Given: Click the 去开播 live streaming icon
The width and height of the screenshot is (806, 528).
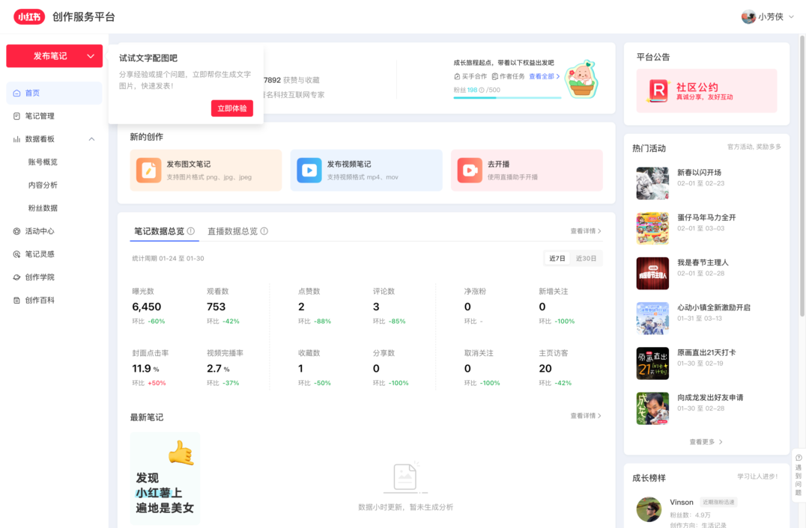Looking at the screenshot, I should [x=469, y=170].
